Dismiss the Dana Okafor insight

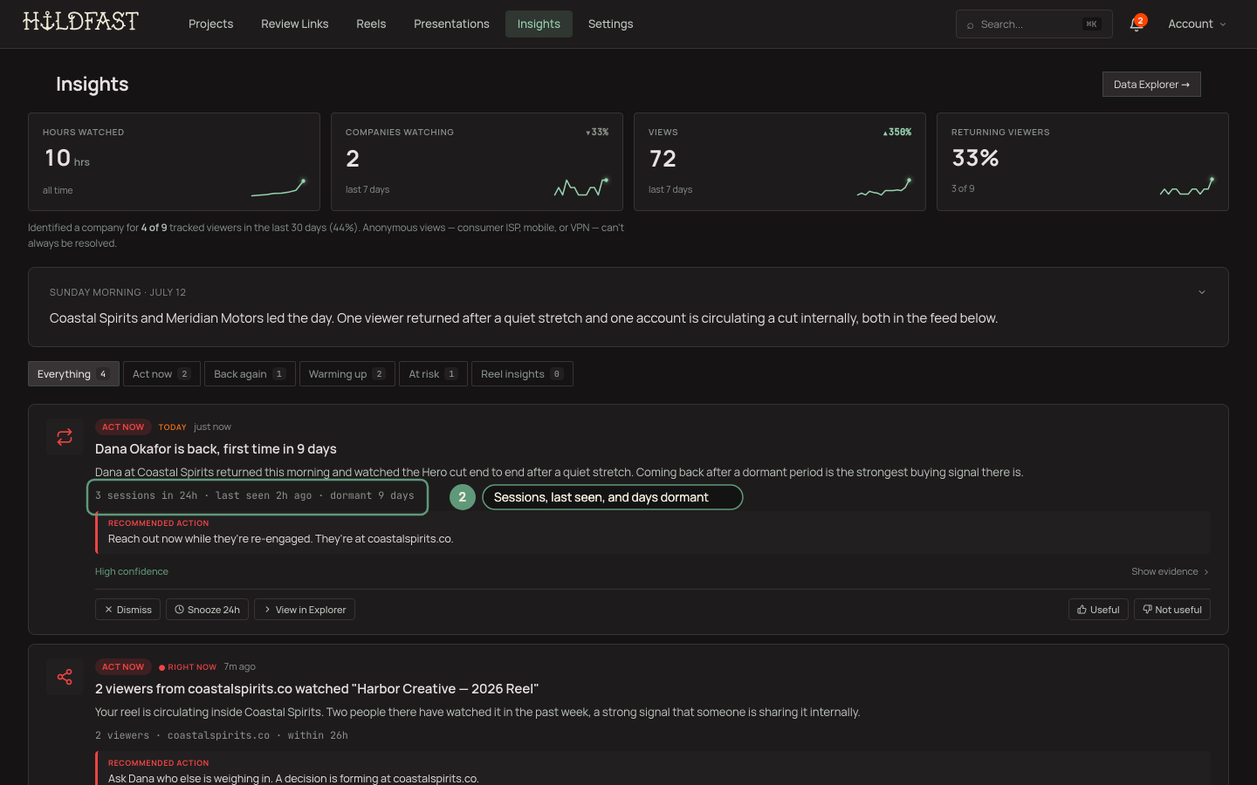pyautogui.click(x=127, y=610)
